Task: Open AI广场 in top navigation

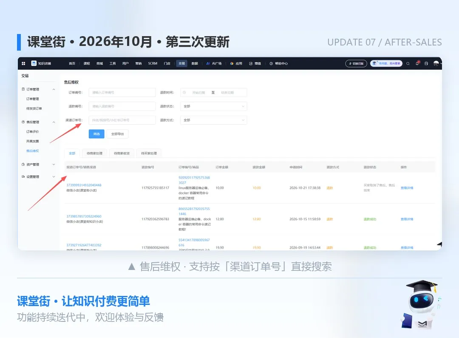Action: tap(214, 63)
